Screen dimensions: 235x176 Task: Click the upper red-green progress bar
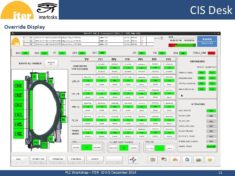pyautogui.click(x=182, y=44)
